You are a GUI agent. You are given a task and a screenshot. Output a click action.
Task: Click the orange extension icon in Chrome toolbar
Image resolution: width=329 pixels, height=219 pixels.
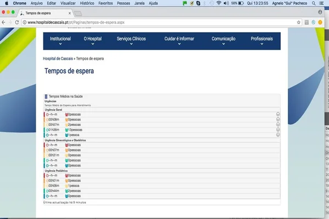pyautogui.click(x=320, y=22)
